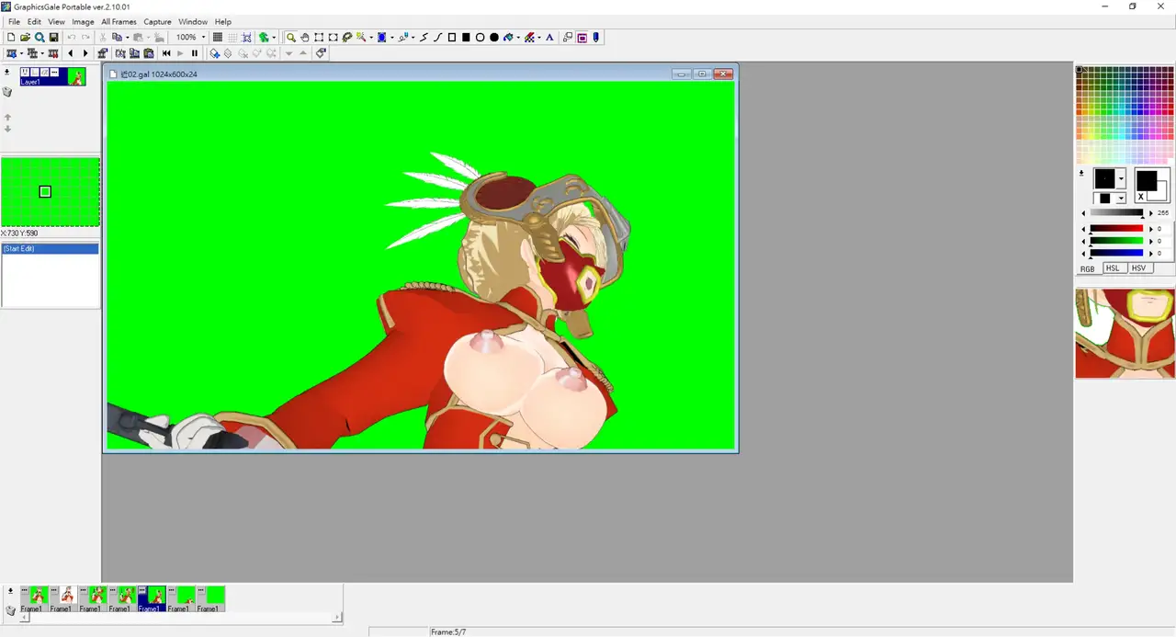This screenshot has height=637, width=1176.
Task: Choose the Rectangle selection tool
Action: [319, 38]
